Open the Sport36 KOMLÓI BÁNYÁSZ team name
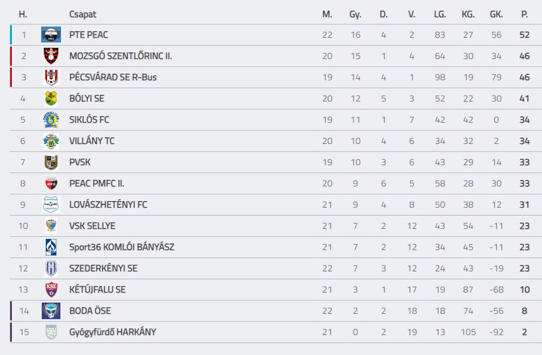542x355 pixels. pyautogui.click(x=121, y=247)
